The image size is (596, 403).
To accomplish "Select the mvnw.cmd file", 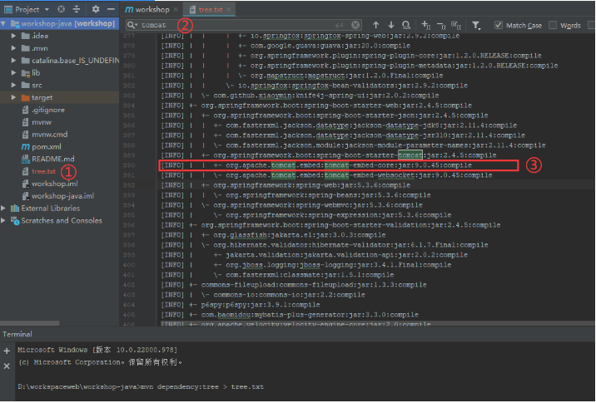I will [49, 135].
